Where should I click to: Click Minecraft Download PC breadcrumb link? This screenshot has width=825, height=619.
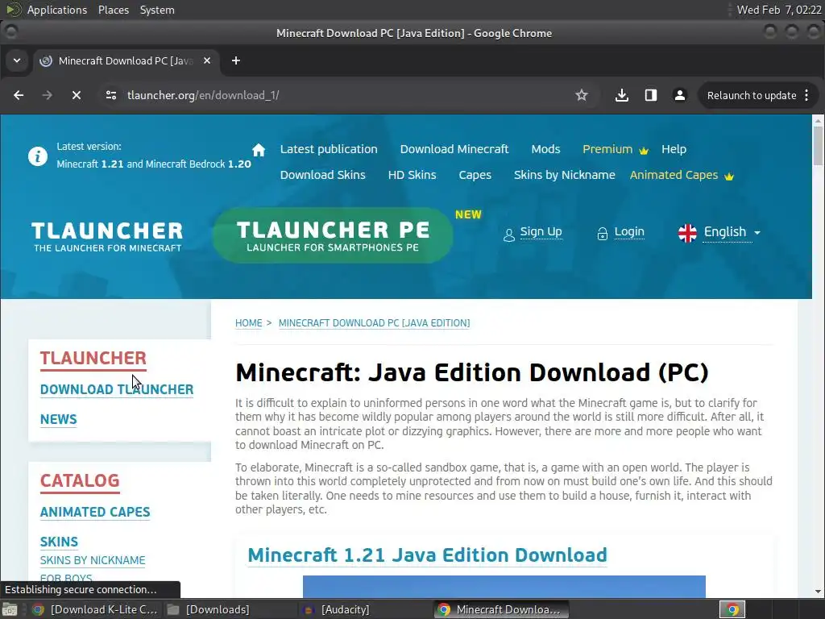[374, 322]
